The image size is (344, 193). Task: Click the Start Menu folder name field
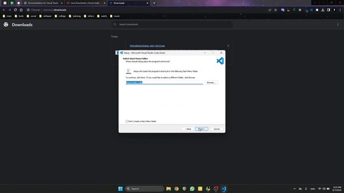(164, 82)
